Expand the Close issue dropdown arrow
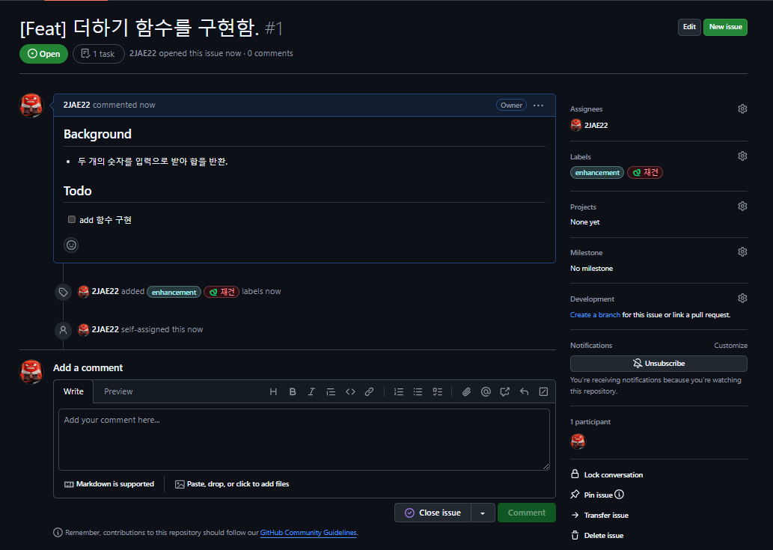The height and width of the screenshot is (550, 773). 483,513
